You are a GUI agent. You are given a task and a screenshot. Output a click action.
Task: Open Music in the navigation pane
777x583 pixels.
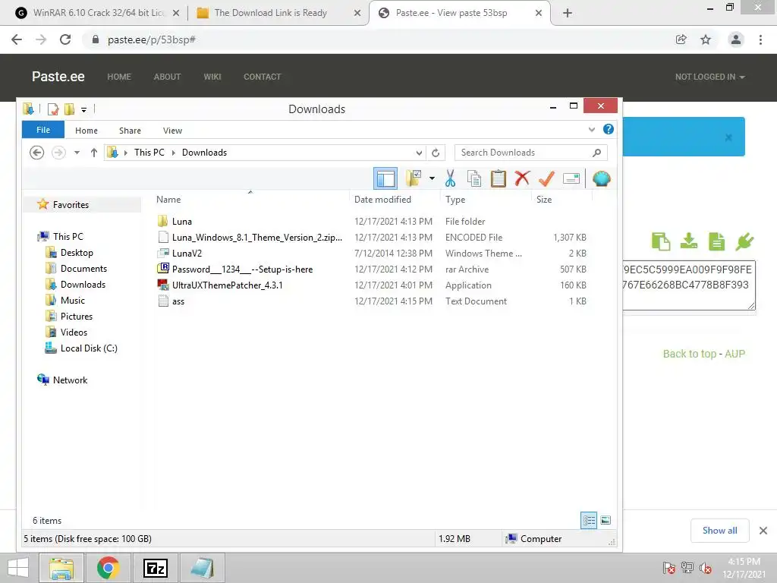[72, 301]
